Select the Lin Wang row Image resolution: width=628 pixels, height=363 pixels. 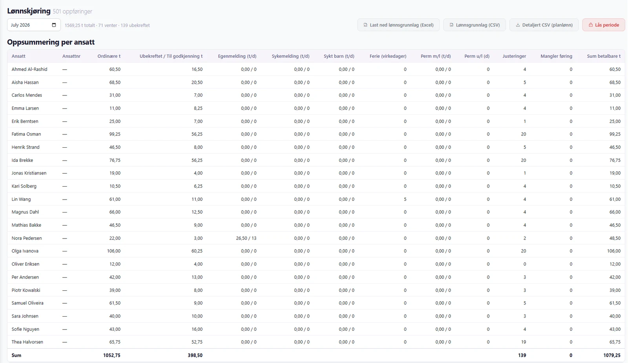[x=316, y=199]
